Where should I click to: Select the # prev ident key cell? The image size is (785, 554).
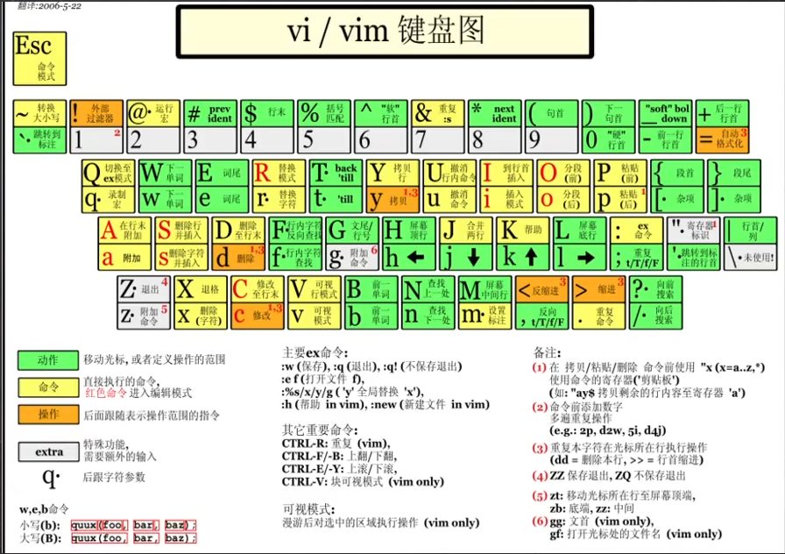pyautogui.click(x=210, y=113)
